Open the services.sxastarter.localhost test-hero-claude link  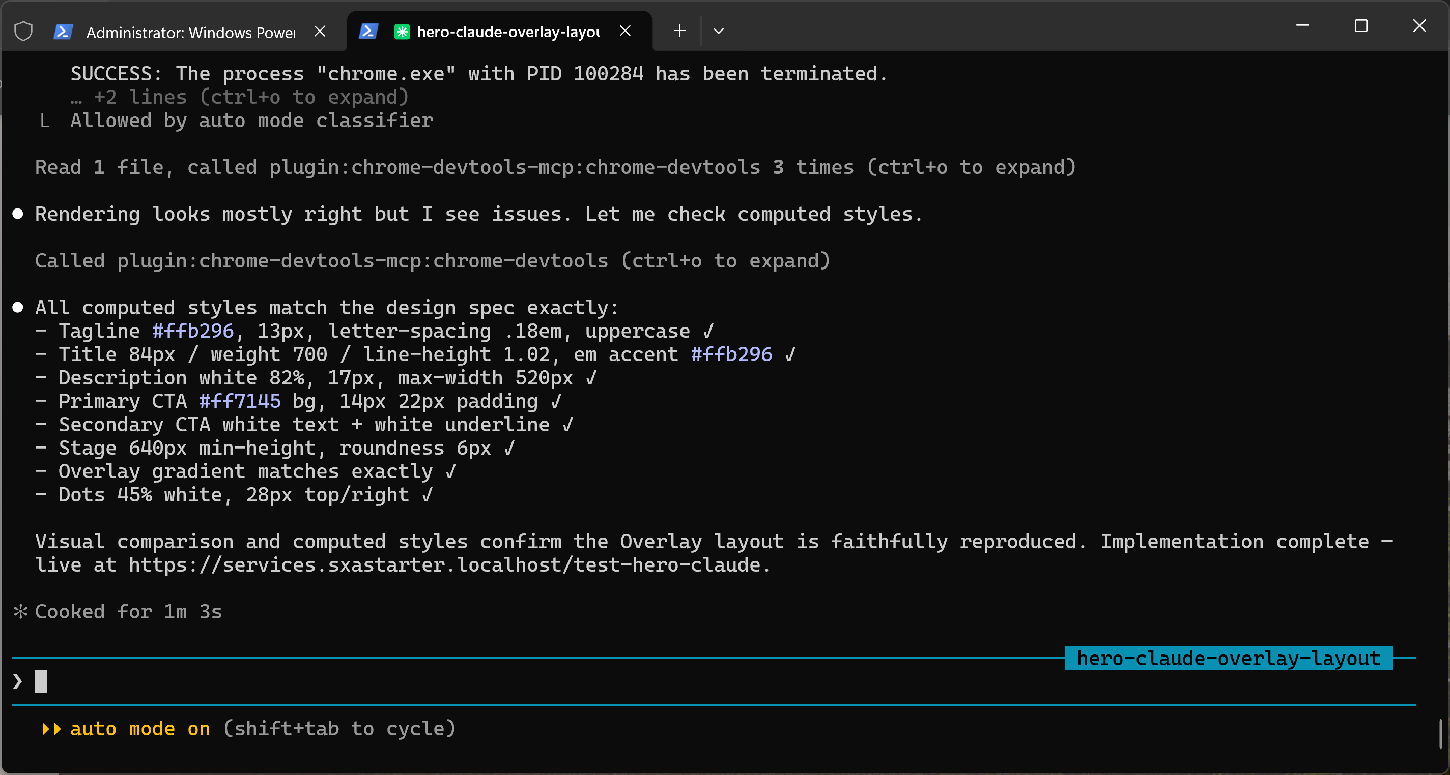445,564
